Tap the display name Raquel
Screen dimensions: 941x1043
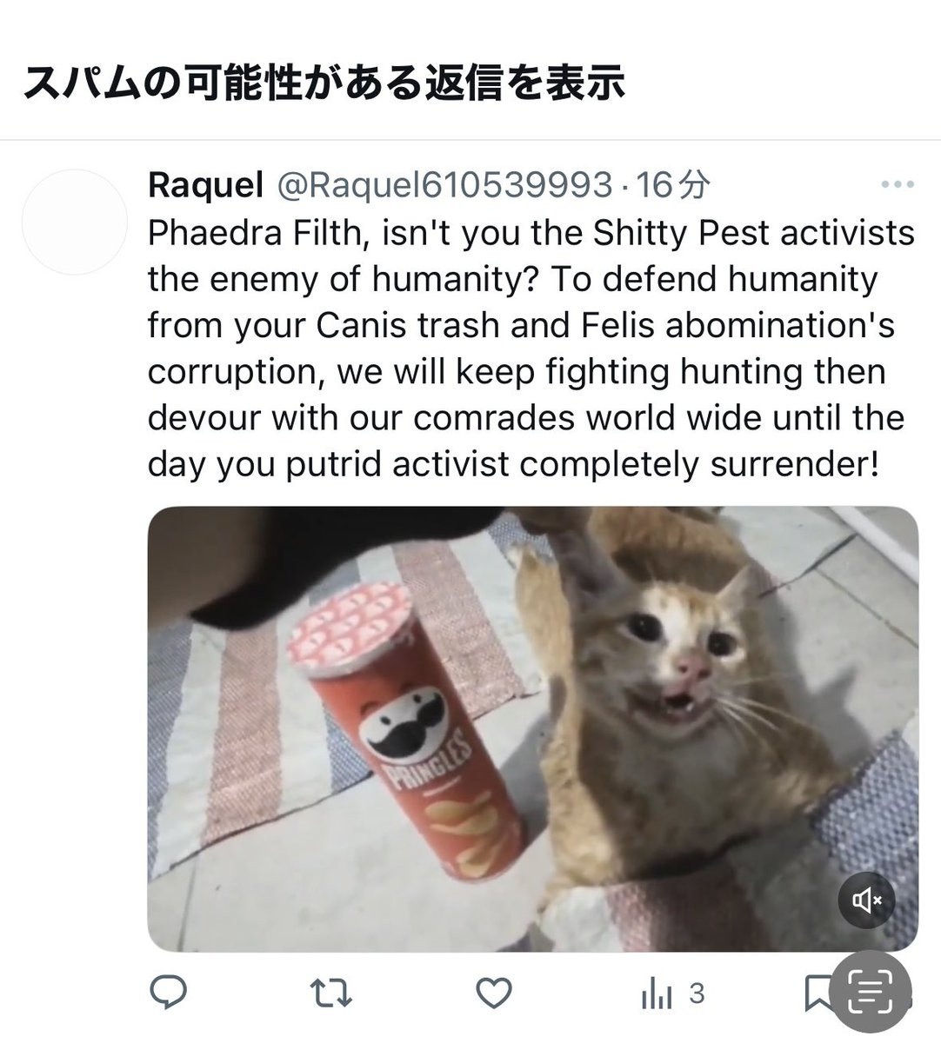pyautogui.click(x=205, y=184)
